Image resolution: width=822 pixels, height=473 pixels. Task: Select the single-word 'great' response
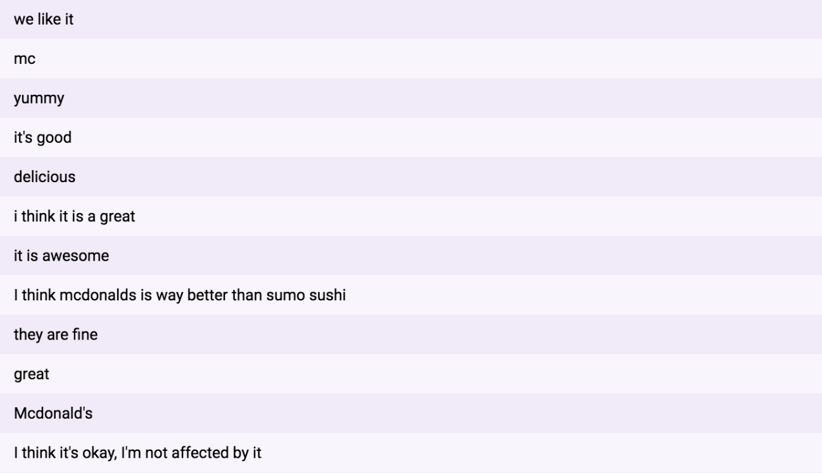tap(32, 374)
